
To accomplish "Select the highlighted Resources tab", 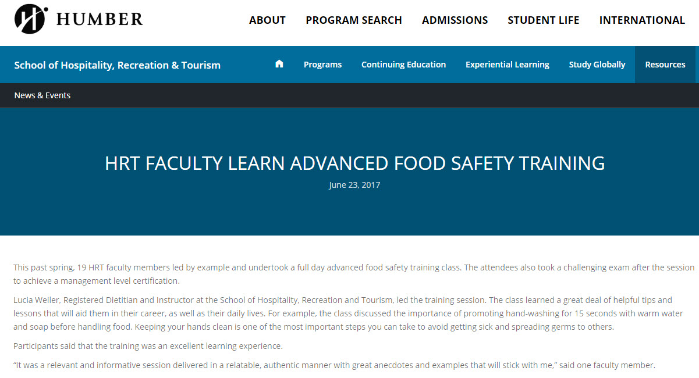I will pyautogui.click(x=665, y=65).
